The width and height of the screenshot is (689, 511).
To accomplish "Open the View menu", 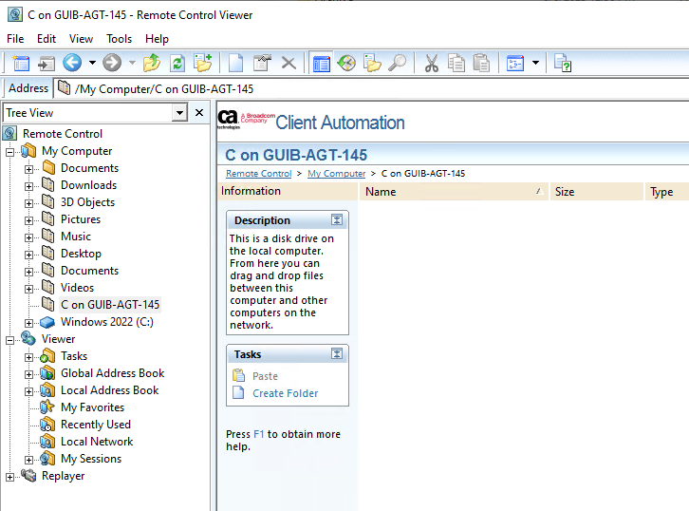I will point(81,39).
